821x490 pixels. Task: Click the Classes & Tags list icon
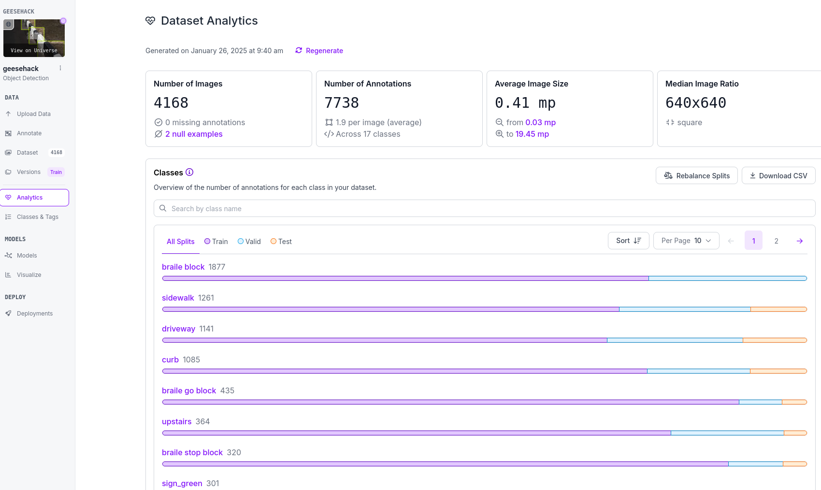point(8,217)
